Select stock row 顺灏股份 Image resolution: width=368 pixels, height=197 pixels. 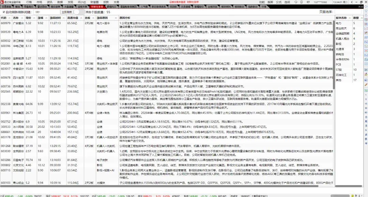click(x=167, y=95)
